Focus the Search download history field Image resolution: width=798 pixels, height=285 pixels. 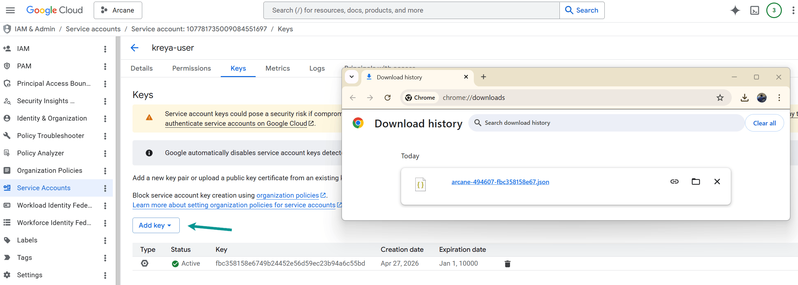pos(608,123)
